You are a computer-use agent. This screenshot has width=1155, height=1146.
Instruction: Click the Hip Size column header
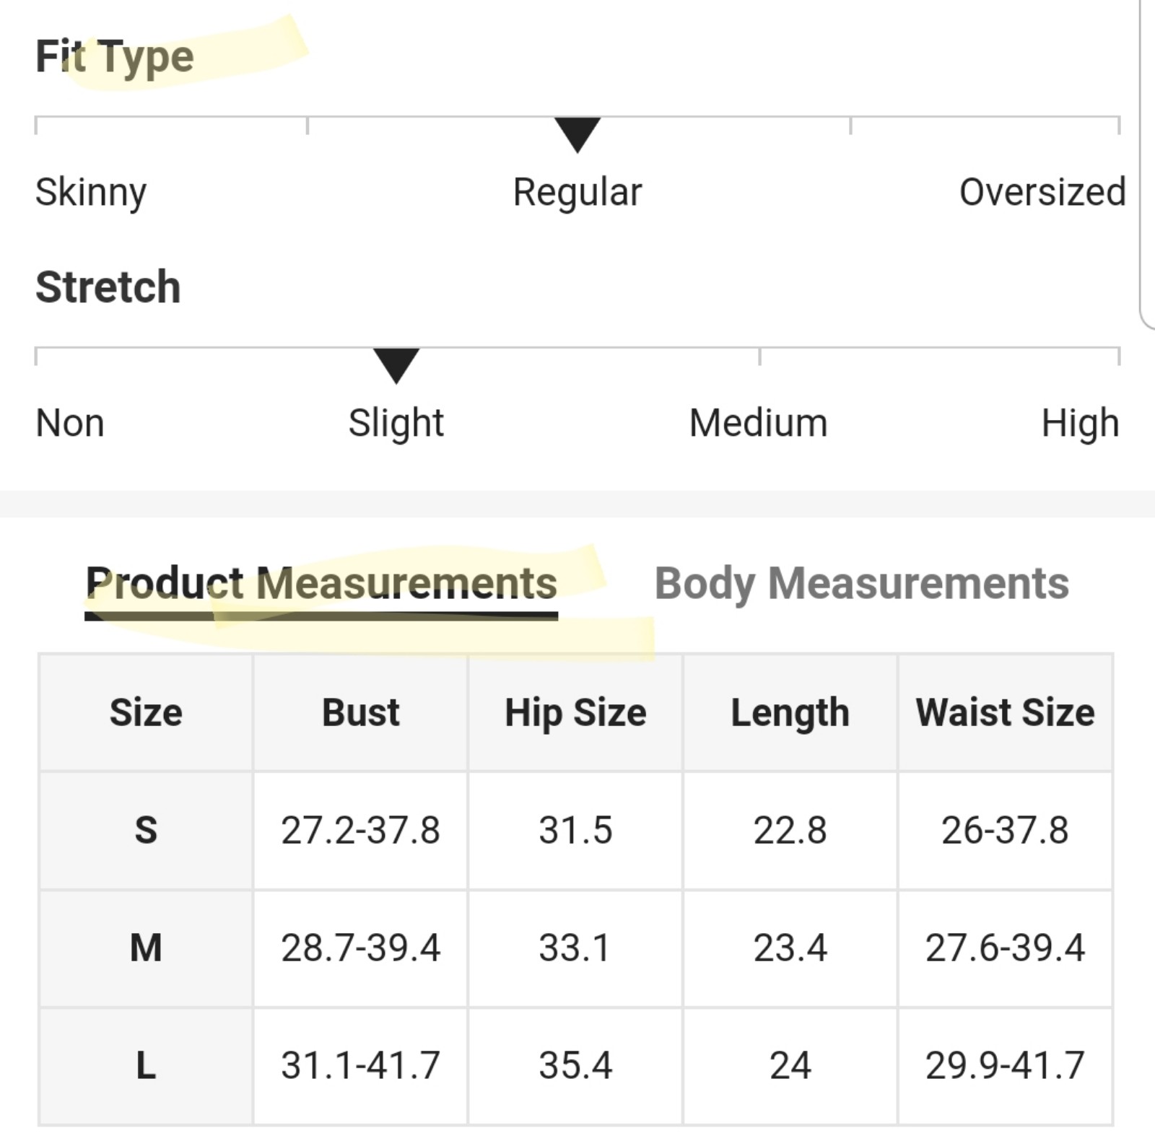pos(575,713)
